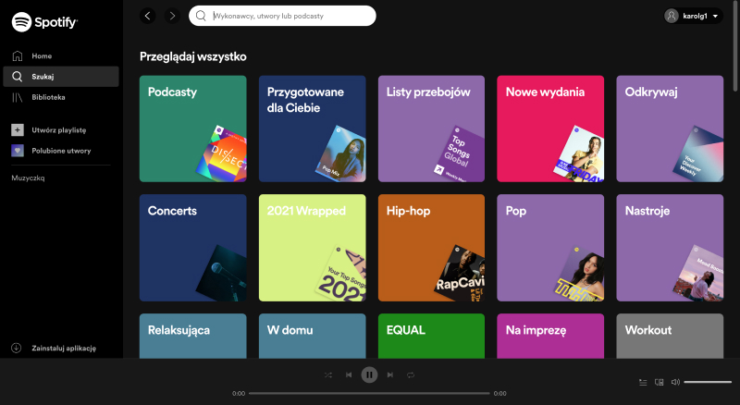The width and height of the screenshot is (740, 405).
Task: Click Zainstaluj aplikację link
Action: click(x=64, y=348)
